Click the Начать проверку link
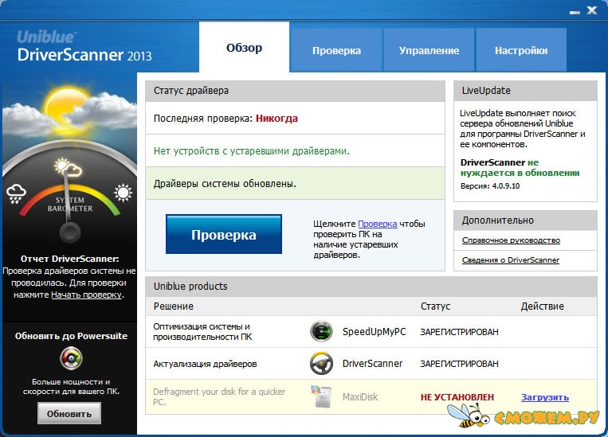The image size is (608, 437). click(87, 295)
